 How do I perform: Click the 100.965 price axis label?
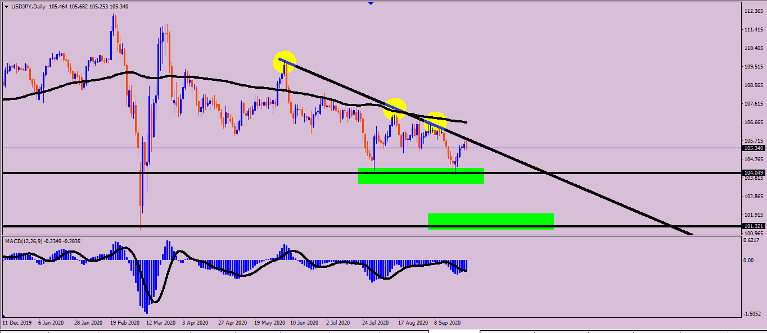click(x=752, y=233)
